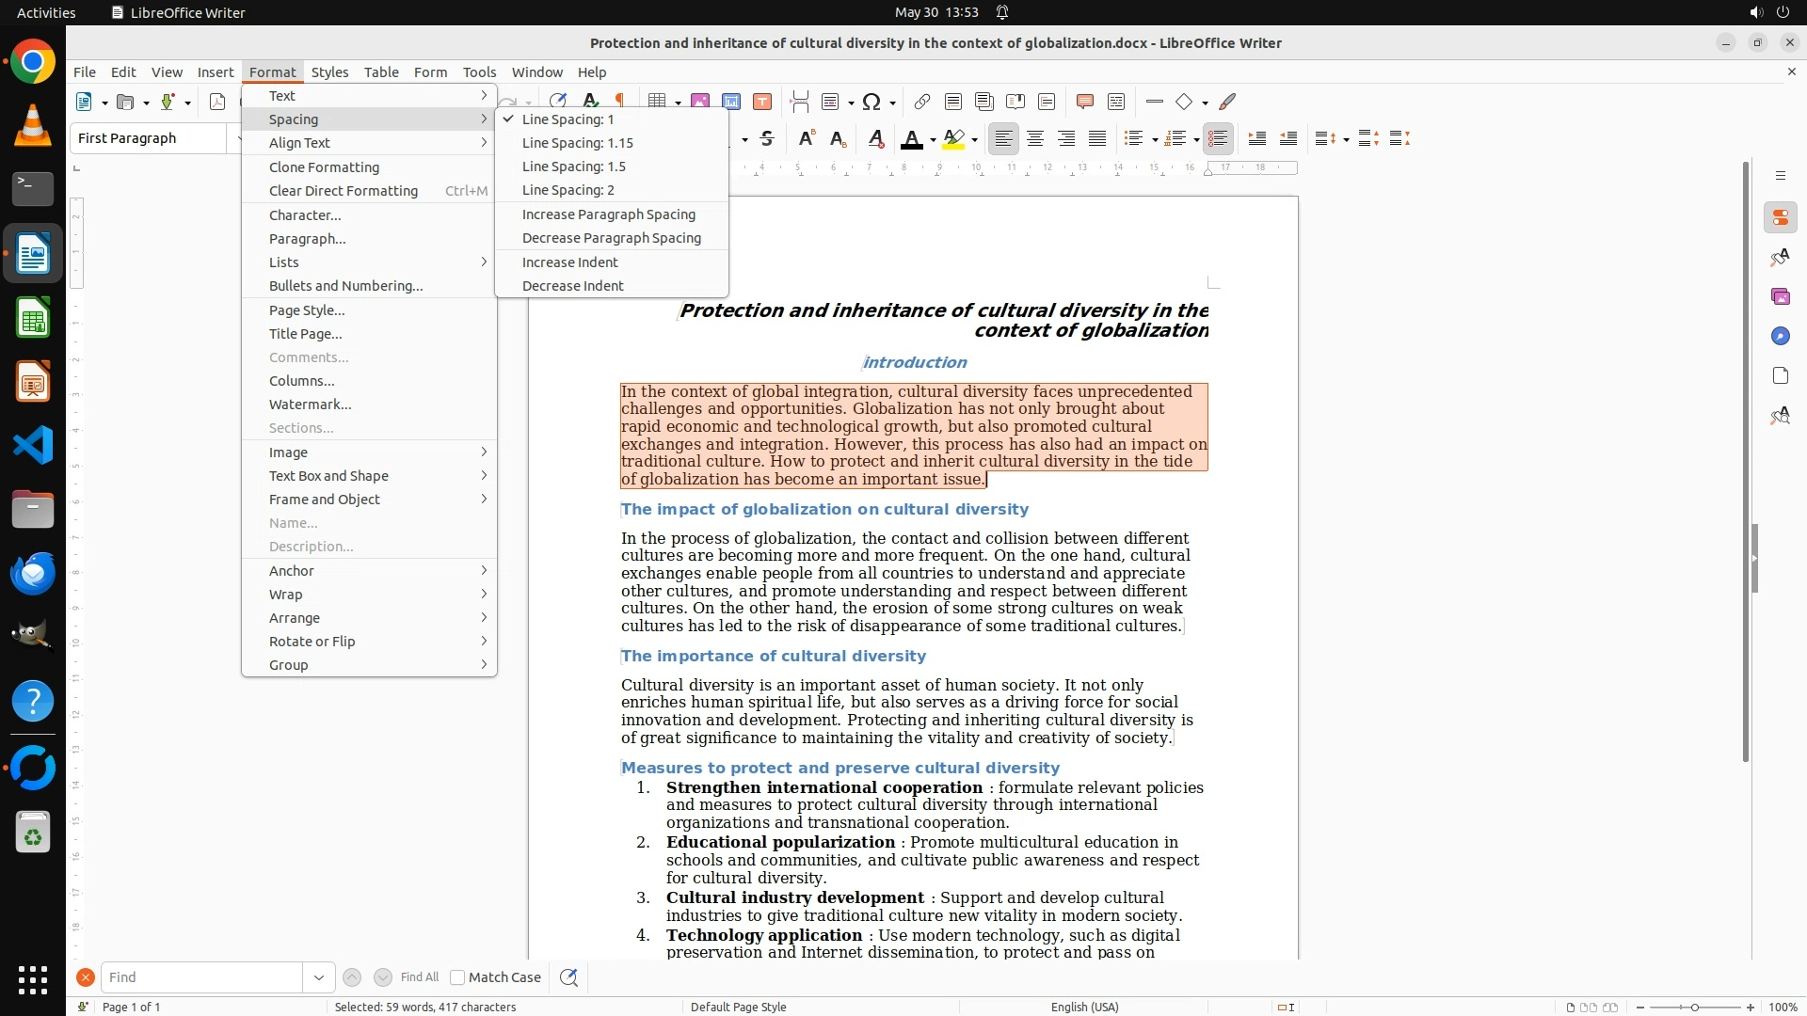Image resolution: width=1807 pixels, height=1016 pixels.
Task: Click the Insert Hyperlink chain icon
Action: [x=922, y=102]
